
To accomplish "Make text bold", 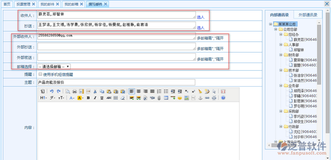I will point(88,98).
